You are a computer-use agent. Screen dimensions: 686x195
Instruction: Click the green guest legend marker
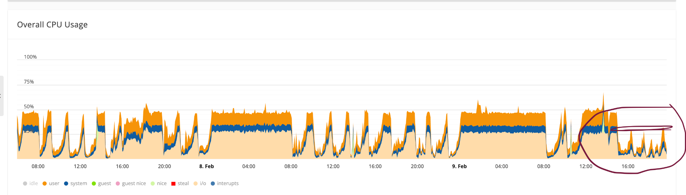tap(94, 184)
